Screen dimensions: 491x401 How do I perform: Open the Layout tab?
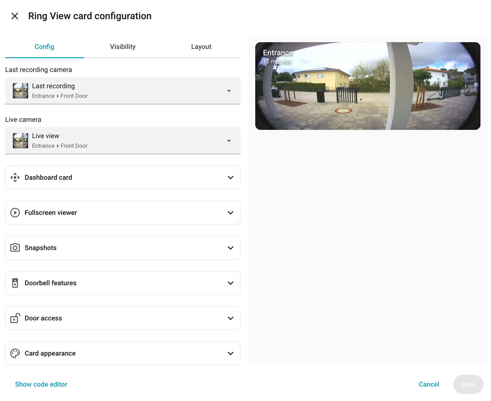coord(201,47)
